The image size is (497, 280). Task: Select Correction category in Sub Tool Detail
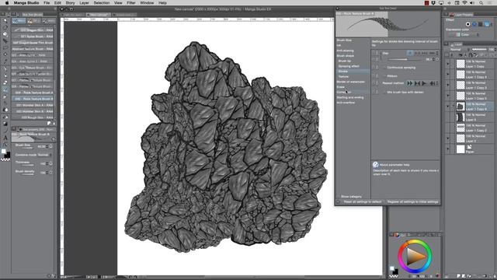point(344,92)
